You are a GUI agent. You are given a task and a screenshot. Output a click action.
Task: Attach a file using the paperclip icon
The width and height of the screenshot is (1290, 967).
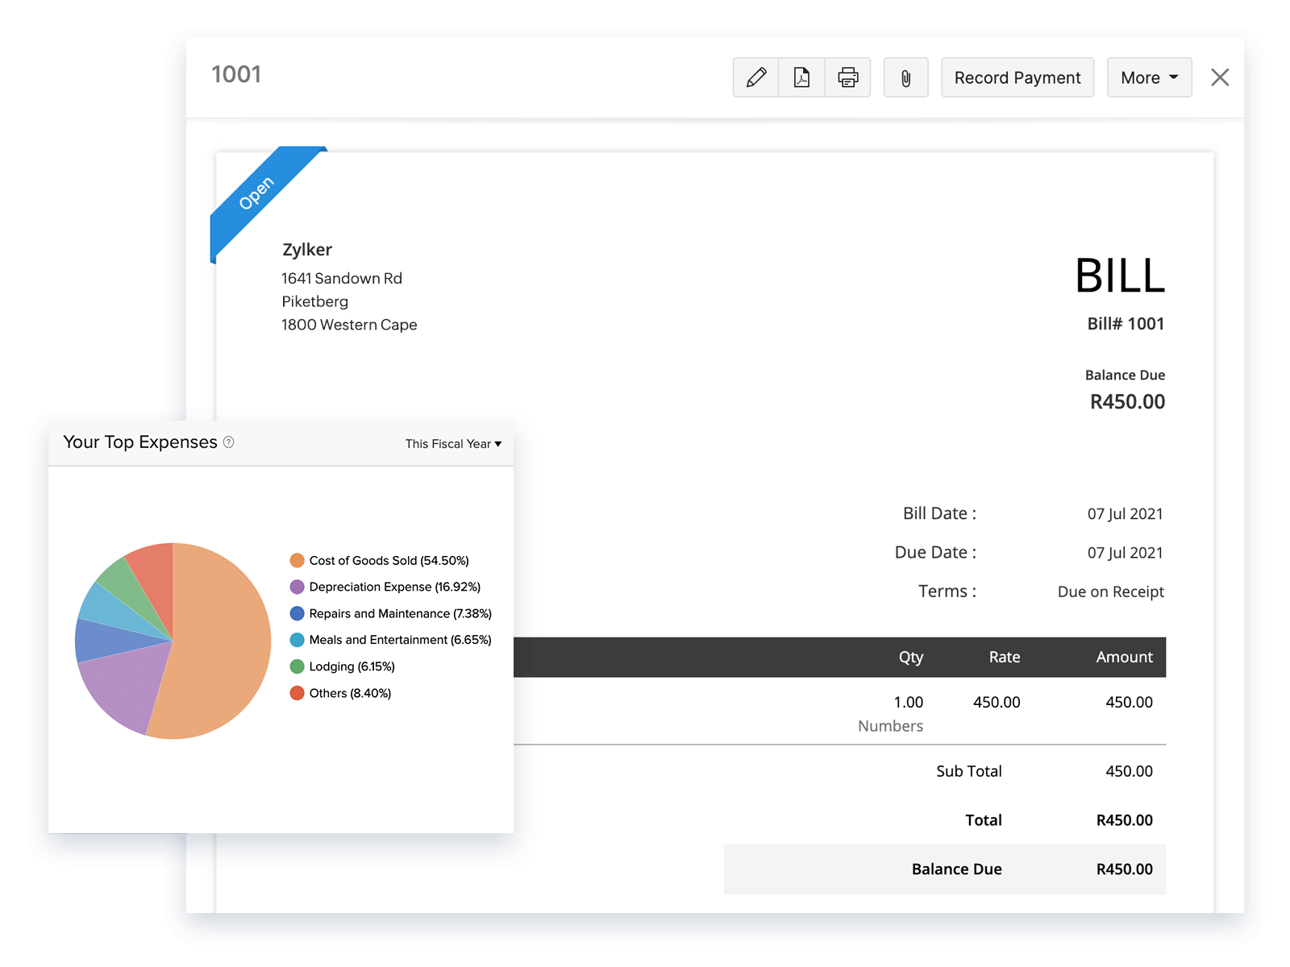[x=905, y=77]
